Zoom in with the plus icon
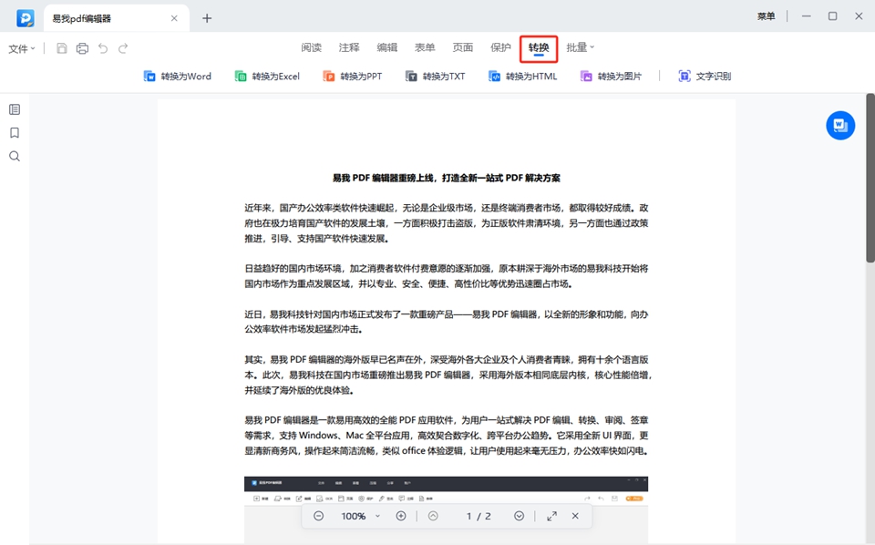Viewport: 875px width, 545px height. (x=401, y=516)
